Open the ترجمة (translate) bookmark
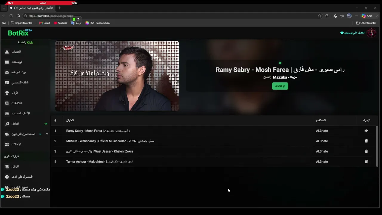This screenshot has height=215, width=382. point(76,23)
